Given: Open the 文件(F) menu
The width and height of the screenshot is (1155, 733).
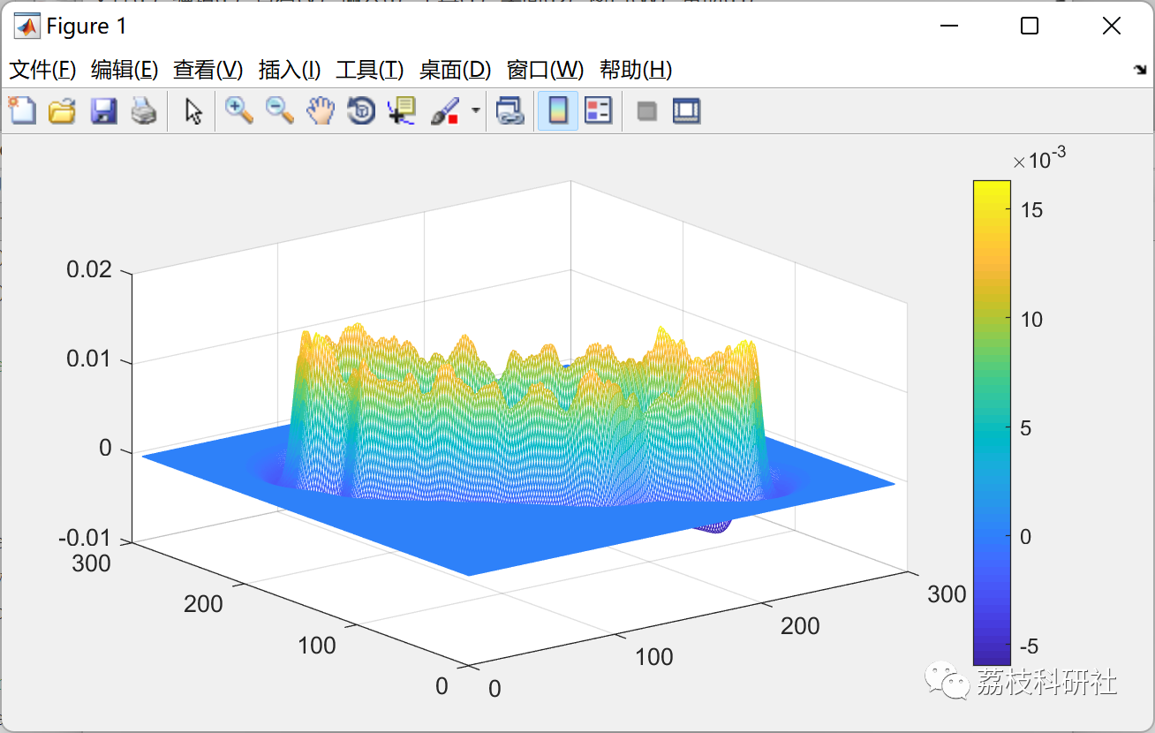Looking at the screenshot, I should tap(42, 70).
